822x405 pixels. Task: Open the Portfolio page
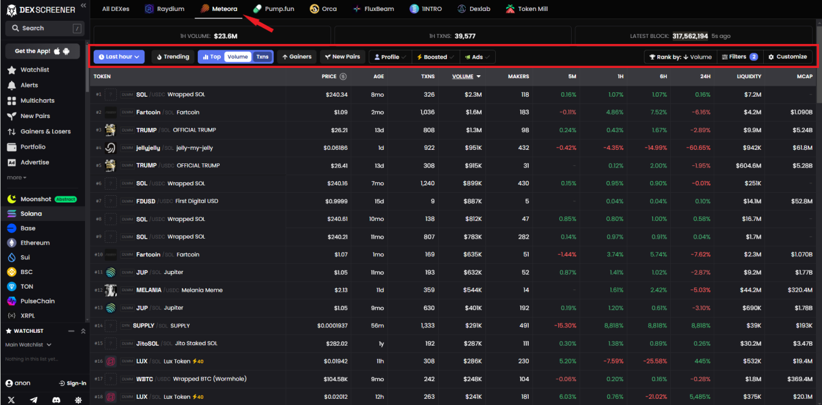click(28, 147)
